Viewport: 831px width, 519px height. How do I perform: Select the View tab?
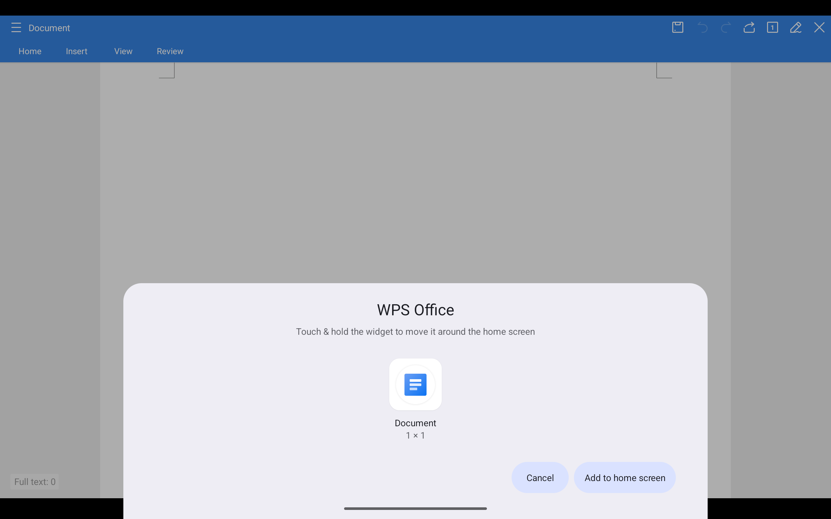(123, 51)
